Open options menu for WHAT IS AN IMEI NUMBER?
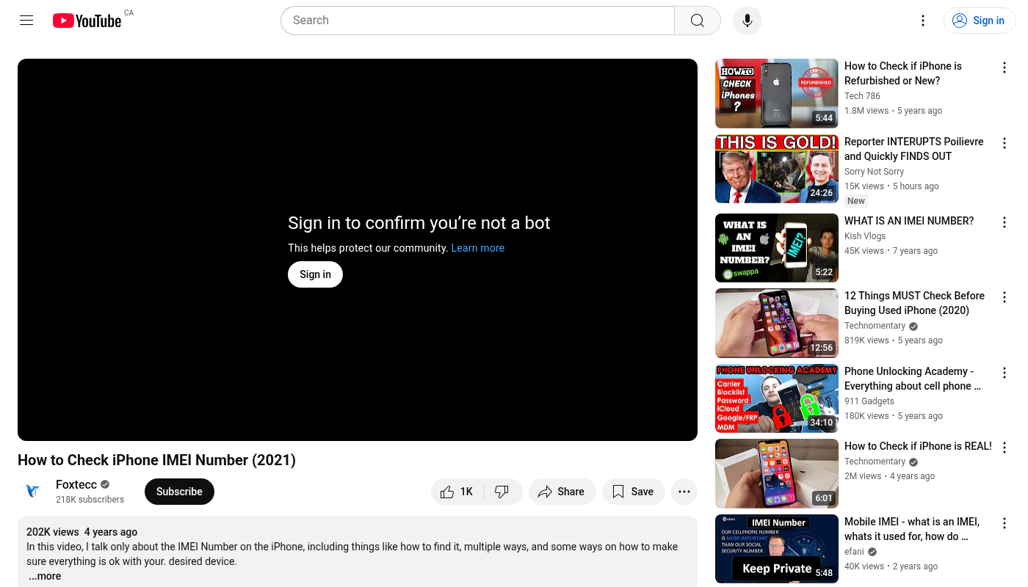Screen dimensions: 1028x587 1004,222
